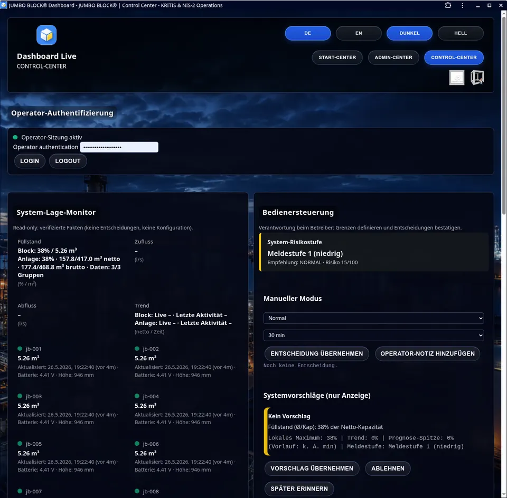
Task: Select the HELL light theme
Action: coord(461,33)
